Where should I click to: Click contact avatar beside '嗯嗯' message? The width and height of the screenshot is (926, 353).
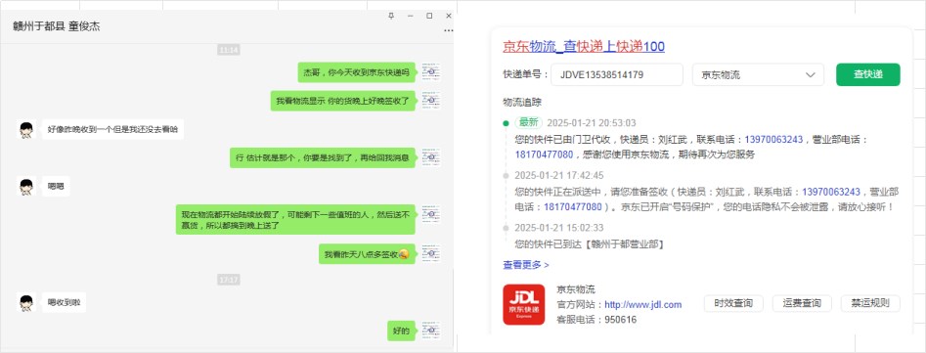[25, 187]
